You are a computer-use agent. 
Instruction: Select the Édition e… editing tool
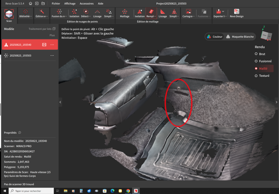tap(42, 13)
